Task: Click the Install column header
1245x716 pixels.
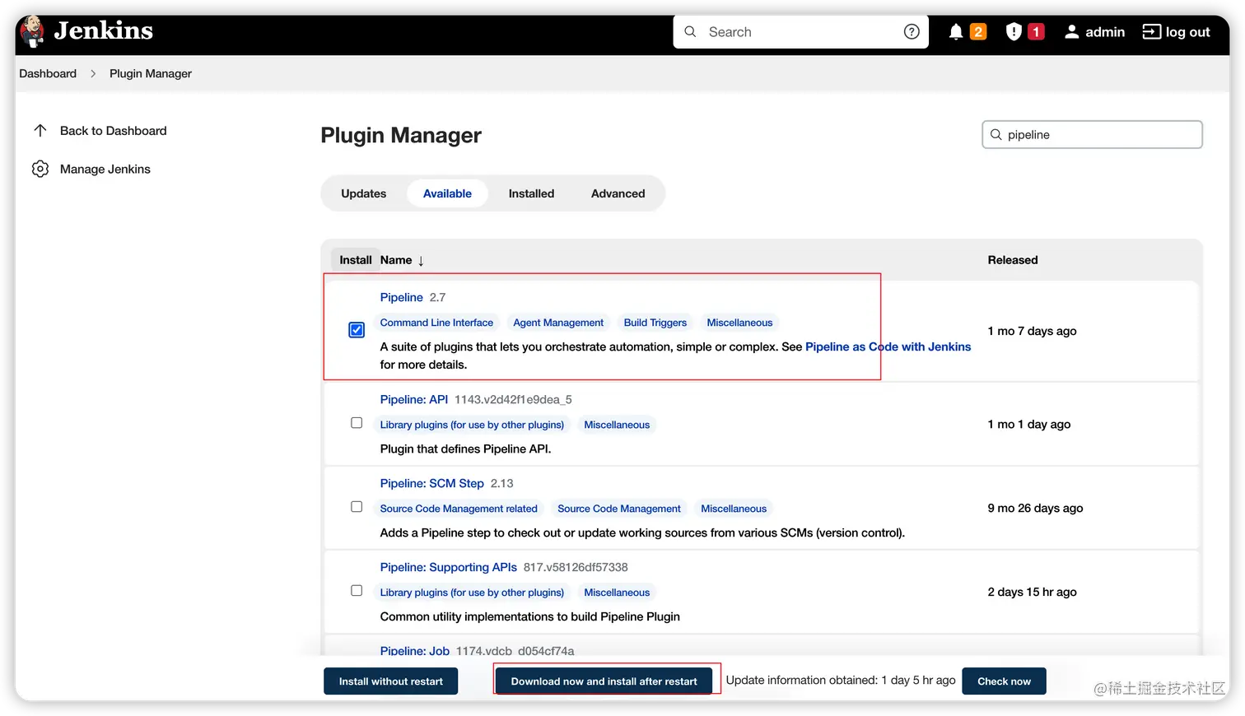Action: pyautogui.click(x=356, y=260)
